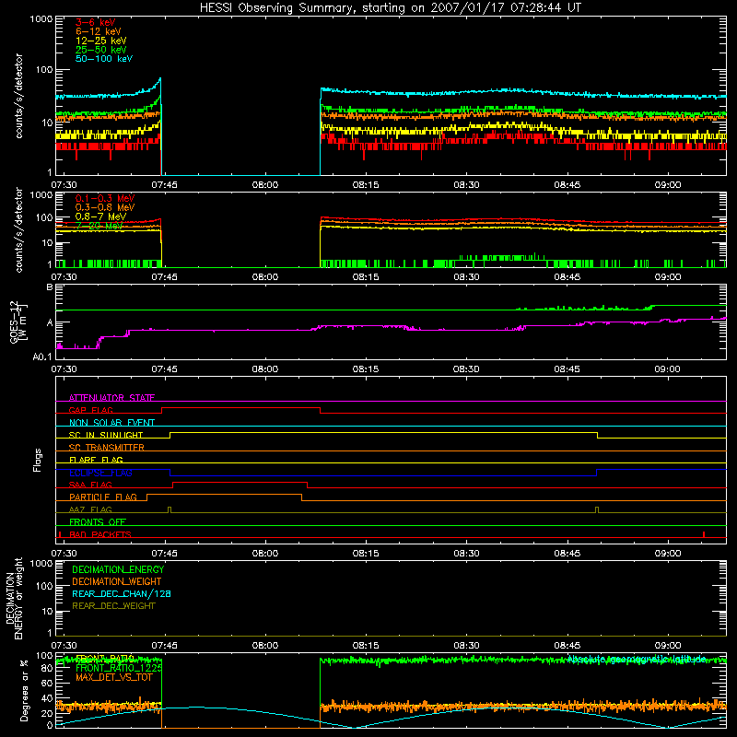Click the 08:30 tick under the MeV plot
Screen dimensions: 737x737
tap(466, 277)
